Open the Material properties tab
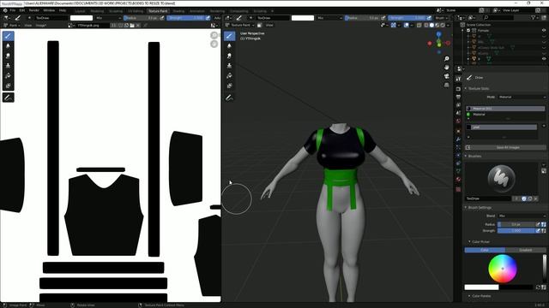The width and height of the screenshot is (549, 308). pyautogui.click(x=458, y=179)
